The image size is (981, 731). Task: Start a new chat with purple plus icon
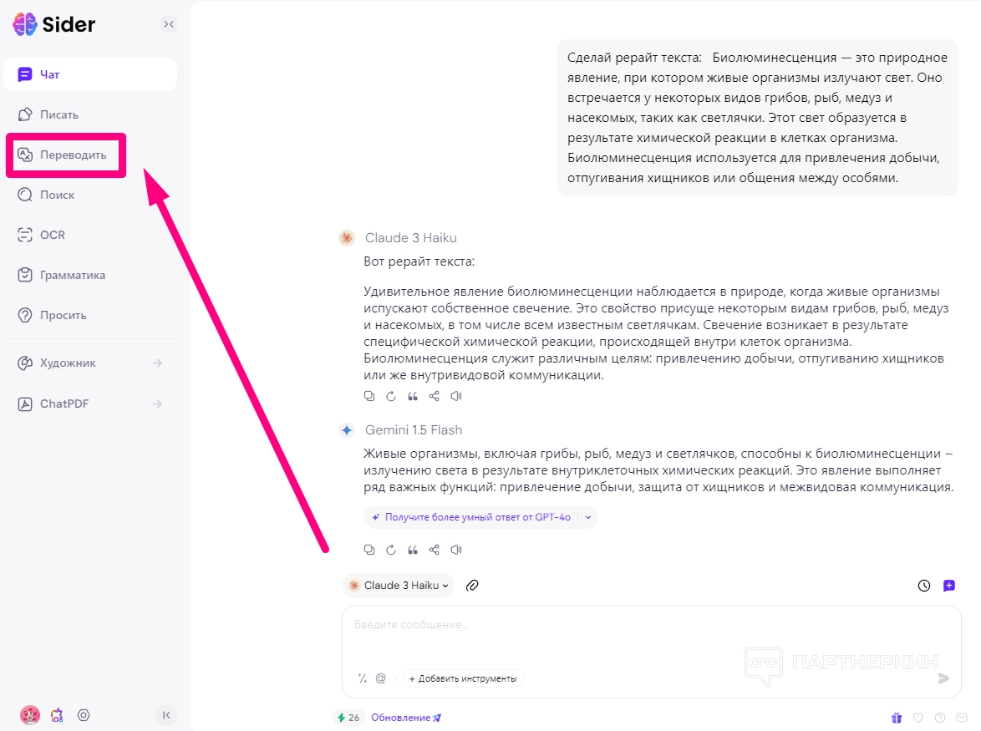coord(949,586)
